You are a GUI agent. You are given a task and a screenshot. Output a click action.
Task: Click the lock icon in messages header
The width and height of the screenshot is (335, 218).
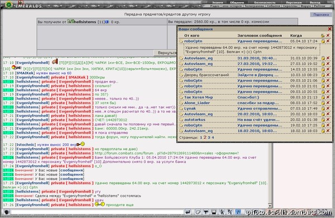pos(323,36)
